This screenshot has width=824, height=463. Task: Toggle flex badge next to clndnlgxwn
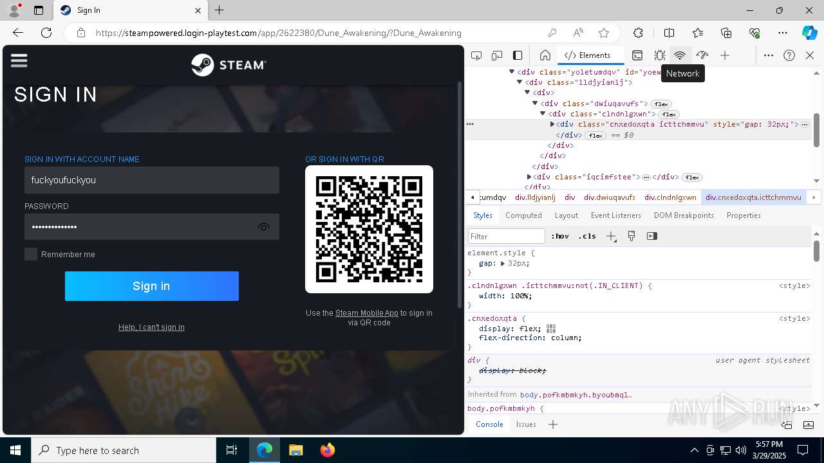click(668, 114)
